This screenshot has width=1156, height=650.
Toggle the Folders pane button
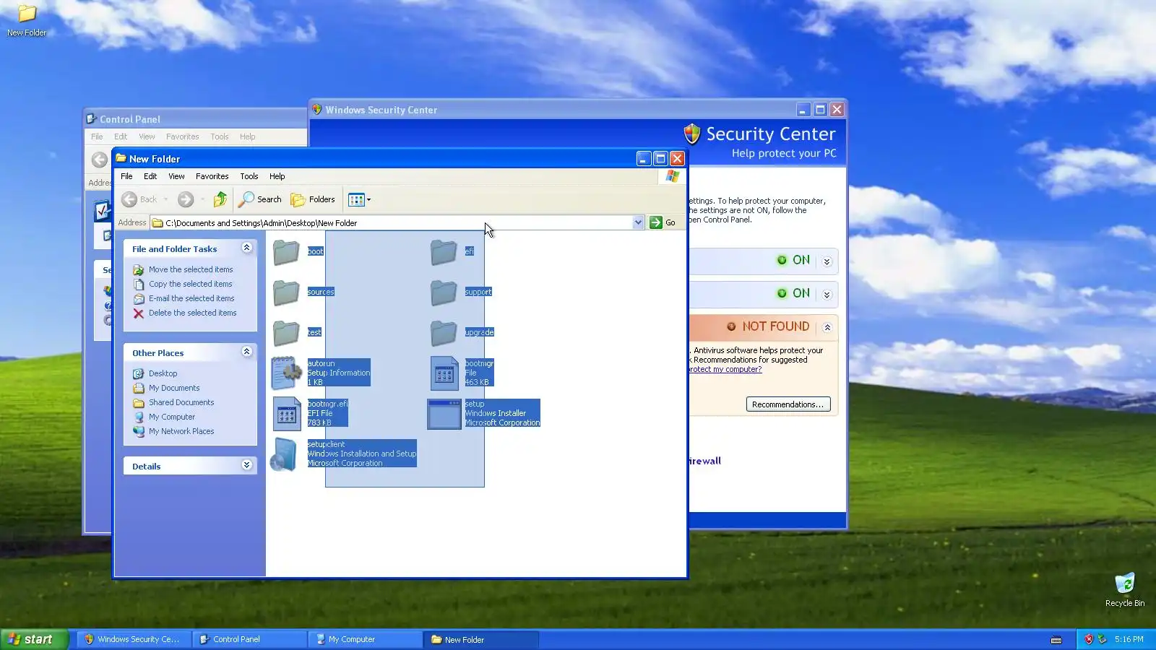[x=313, y=199]
